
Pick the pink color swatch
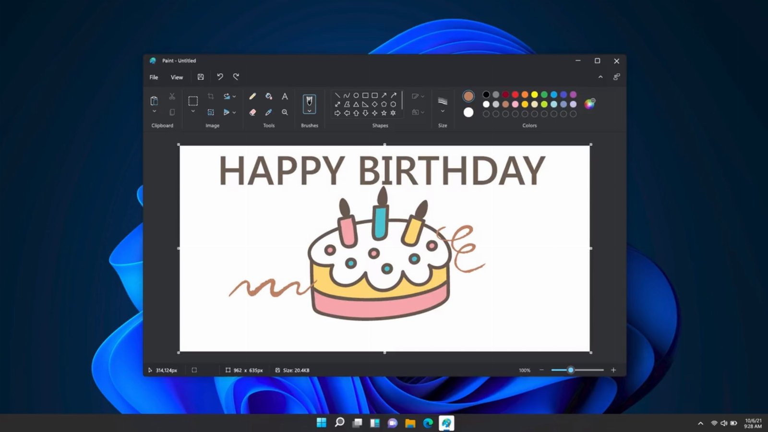pyautogui.click(x=515, y=104)
